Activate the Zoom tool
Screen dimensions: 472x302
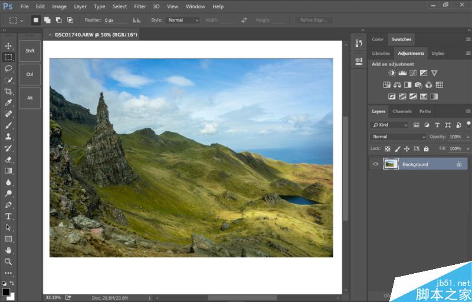click(8, 261)
